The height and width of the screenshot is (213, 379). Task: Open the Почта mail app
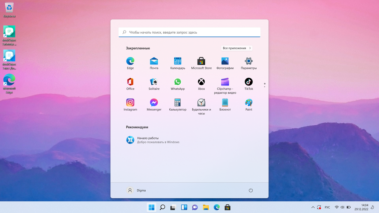click(x=154, y=64)
